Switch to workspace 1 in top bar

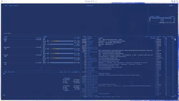click(4, 1)
